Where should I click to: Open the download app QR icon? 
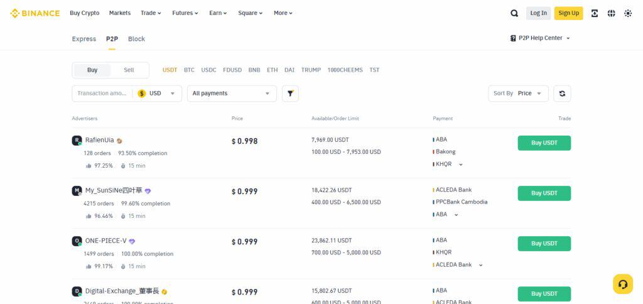594,13
